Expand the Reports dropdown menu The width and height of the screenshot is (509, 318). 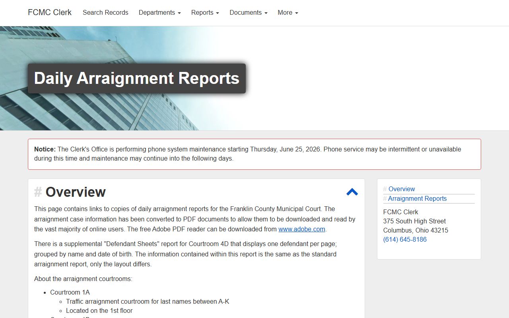pos(205,12)
